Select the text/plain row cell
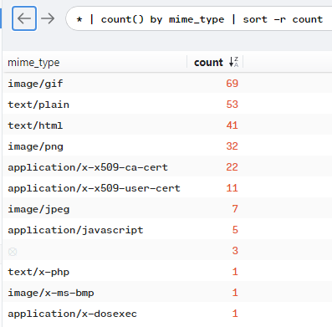Image resolution: width=332 pixels, height=327 pixels. (38, 105)
